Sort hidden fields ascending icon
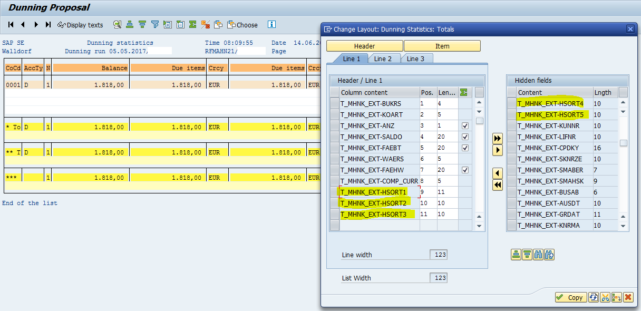 coord(516,255)
